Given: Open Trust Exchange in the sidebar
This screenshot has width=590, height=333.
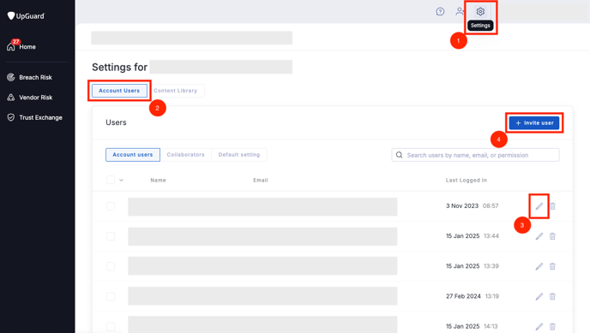Looking at the screenshot, I should click(x=34, y=117).
